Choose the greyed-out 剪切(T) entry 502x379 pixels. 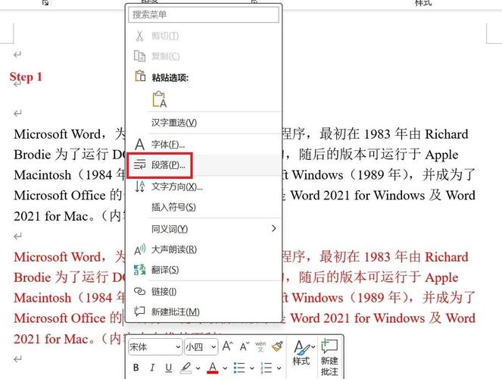click(203, 36)
